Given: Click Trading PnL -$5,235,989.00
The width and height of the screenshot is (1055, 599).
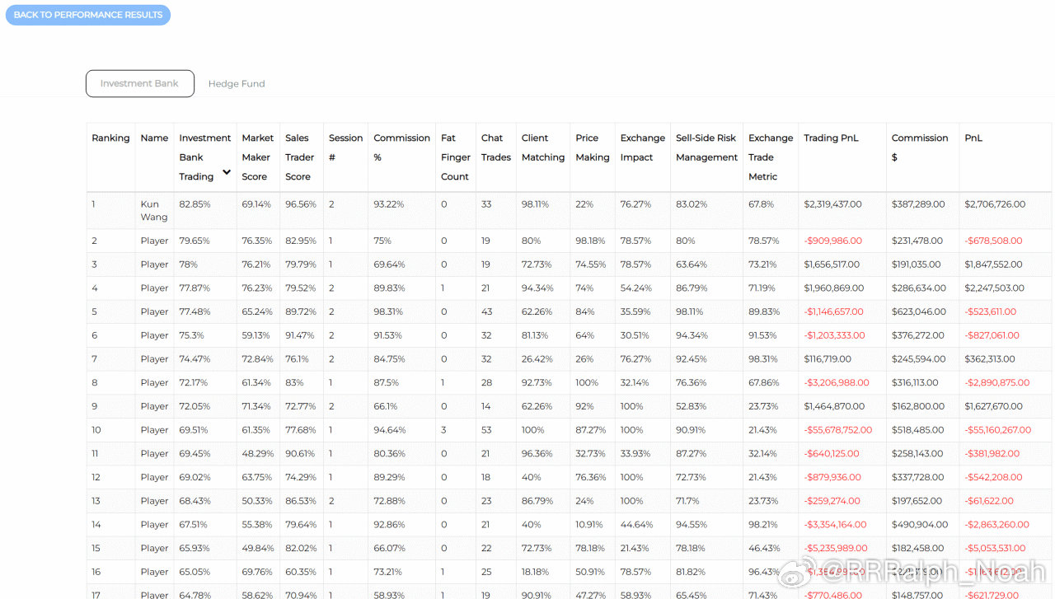Looking at the screenshot, I should click(x=835, y=549).
